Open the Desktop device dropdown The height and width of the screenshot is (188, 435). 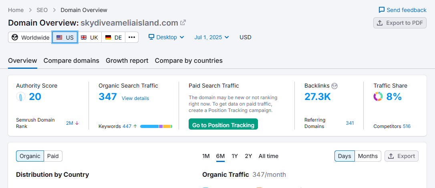166,37
